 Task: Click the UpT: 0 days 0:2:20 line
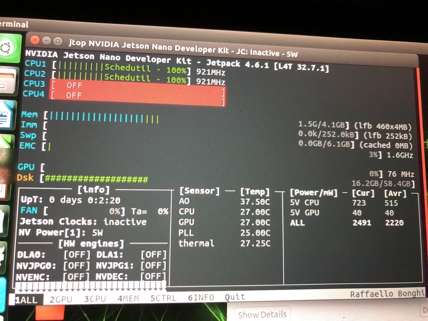(x=71, y=200)
